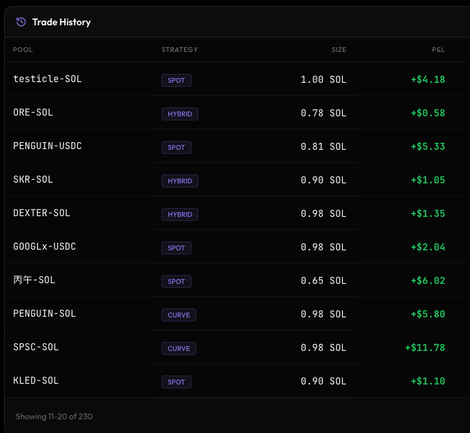
Task: Select the GOOGLx-USDC pool name
Action: pyautogui.click(x=44, y=247)
